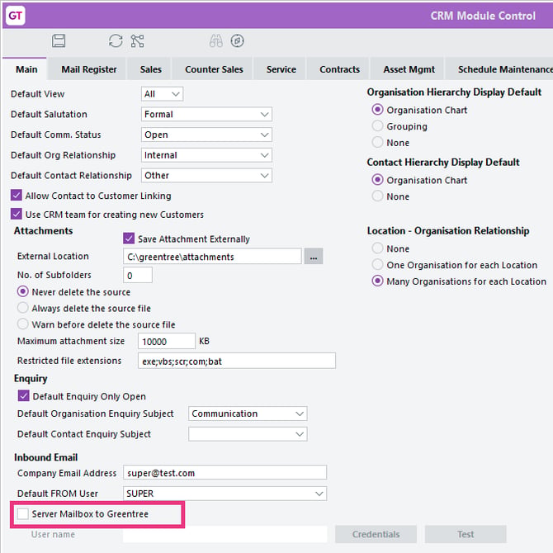Viewport: 553px width, 553px height.
Task: Toggle Use CRM team for creating new Customers
Action: (17, 214)
